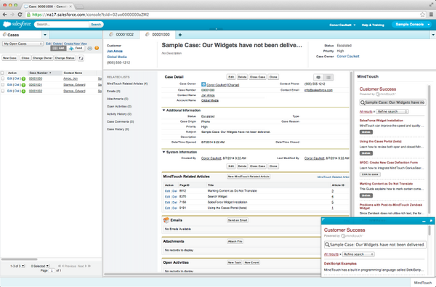Open the My Open Cases view selector
The width and height of the screenshot is (436, 287).
point(23,44)
